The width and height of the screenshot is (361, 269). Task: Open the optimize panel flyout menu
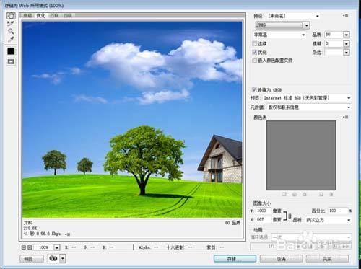click(x=345, y=16)
